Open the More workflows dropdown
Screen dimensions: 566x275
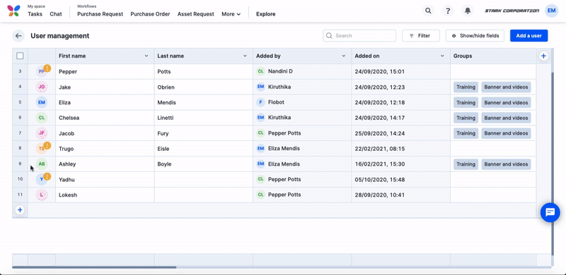point(231,14)
